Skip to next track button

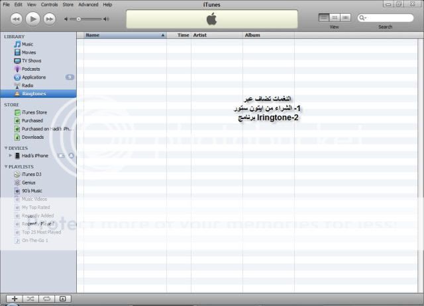(50, 19)
